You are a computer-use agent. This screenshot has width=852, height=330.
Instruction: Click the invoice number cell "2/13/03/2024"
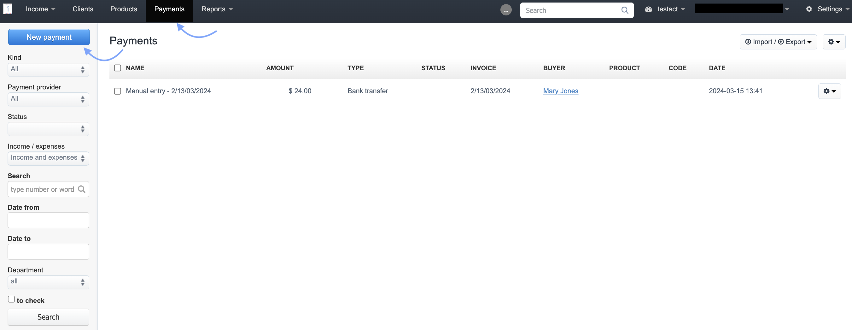point(490,91)
